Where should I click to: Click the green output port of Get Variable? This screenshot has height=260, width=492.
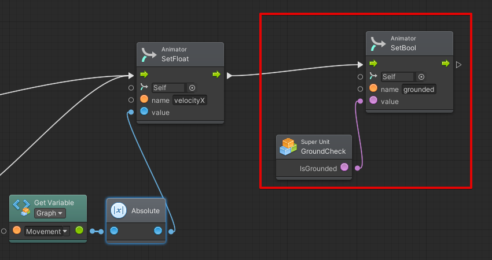(79, 231)
